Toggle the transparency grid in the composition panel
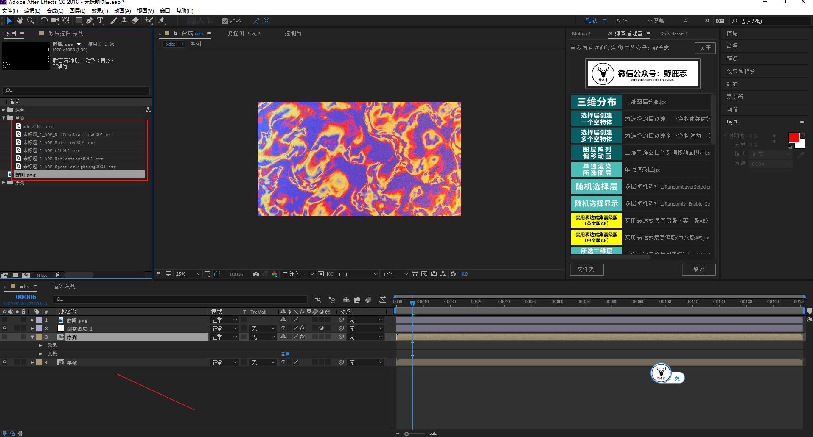Screen dimensions: 813x437 (x=330, y=274)
